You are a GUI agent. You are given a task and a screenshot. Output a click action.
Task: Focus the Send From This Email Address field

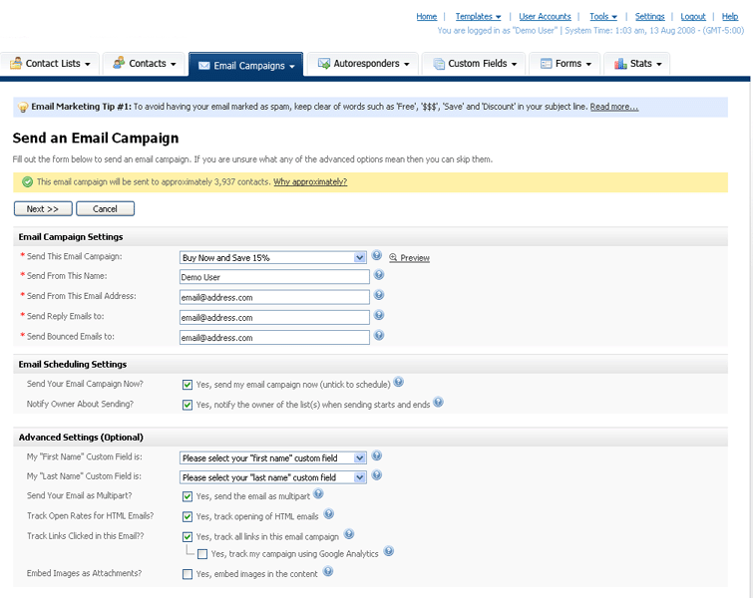[x=274, y=297]
